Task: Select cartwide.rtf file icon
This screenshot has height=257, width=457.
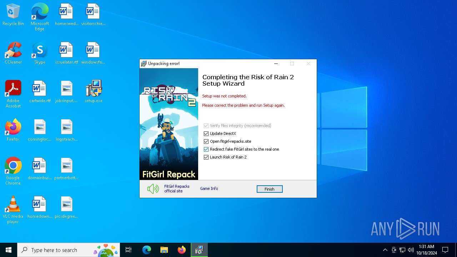Action: pyautogui.click(x=40, y=92)
